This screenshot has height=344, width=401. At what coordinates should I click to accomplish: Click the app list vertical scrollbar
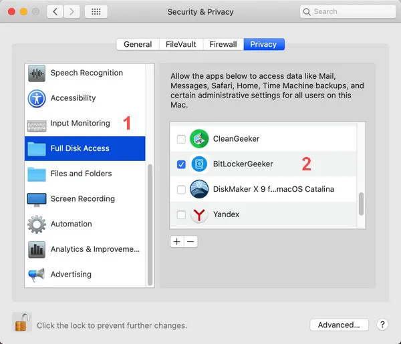[362, 204]
